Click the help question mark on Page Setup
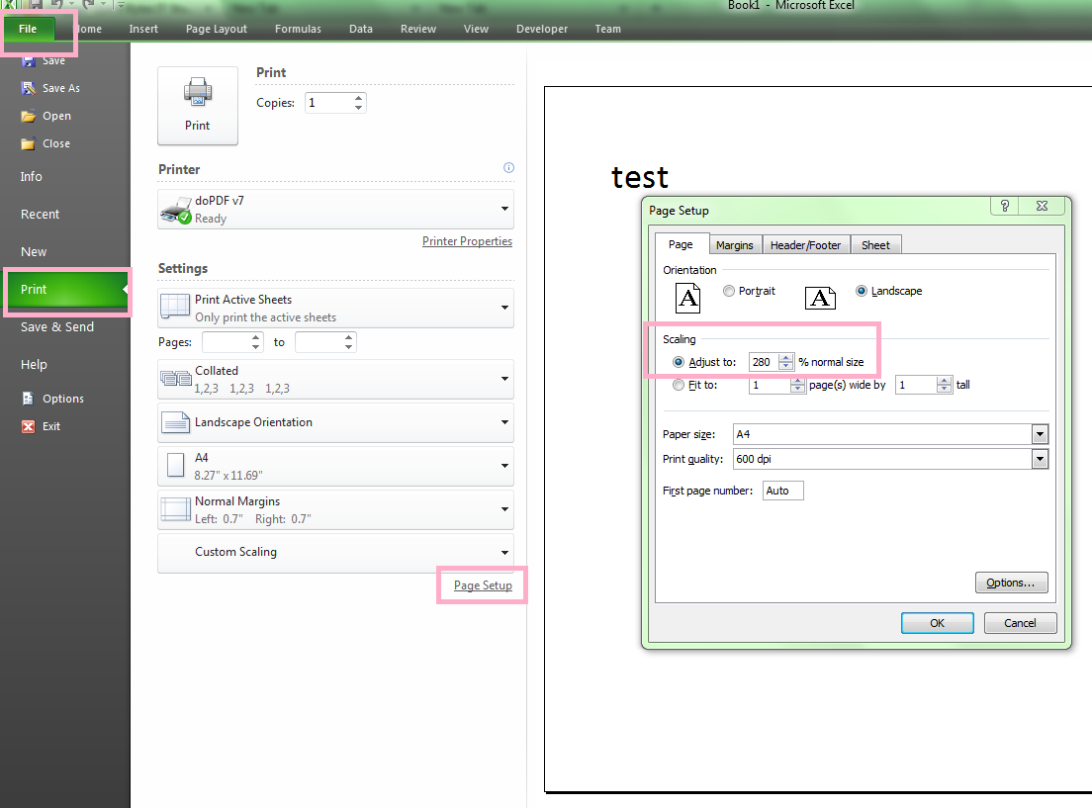 [1006, 205]
